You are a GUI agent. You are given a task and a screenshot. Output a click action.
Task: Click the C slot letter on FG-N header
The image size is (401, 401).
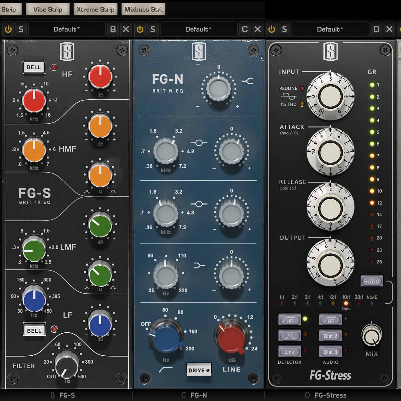pos(245,29)
